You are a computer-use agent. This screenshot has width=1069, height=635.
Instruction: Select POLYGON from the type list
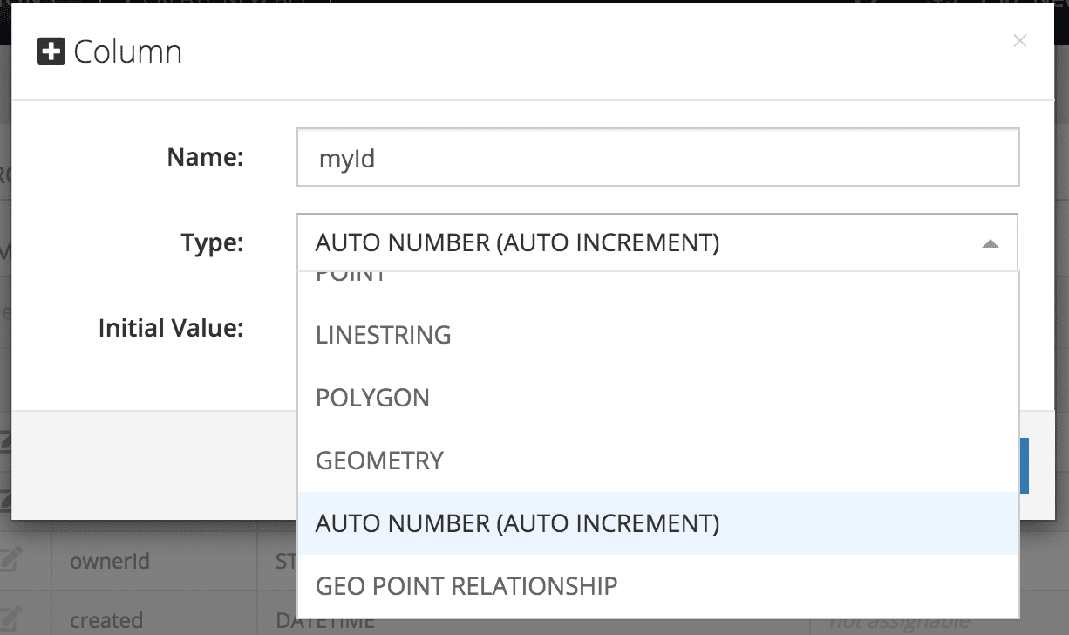coord(373,397)
